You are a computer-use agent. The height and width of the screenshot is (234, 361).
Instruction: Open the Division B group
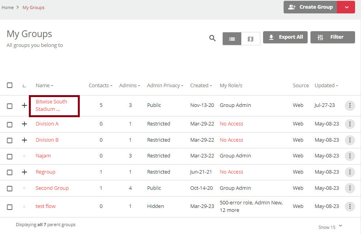click(47, 140)
